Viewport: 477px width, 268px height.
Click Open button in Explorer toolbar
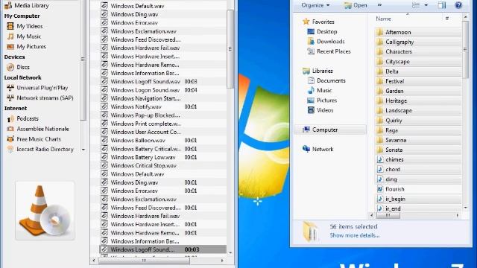[356, 5]
